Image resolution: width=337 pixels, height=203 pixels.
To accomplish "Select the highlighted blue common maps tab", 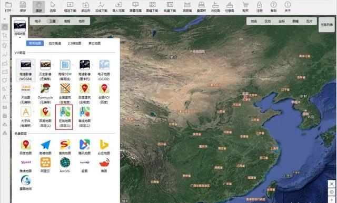I will 35,43.
